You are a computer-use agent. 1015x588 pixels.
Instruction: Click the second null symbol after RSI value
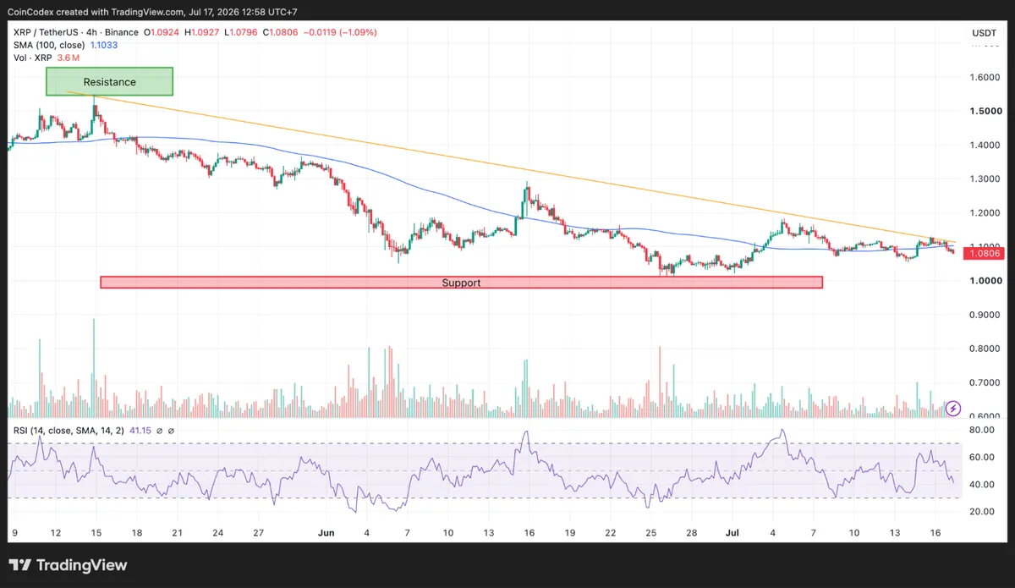[x=171, y=431]
